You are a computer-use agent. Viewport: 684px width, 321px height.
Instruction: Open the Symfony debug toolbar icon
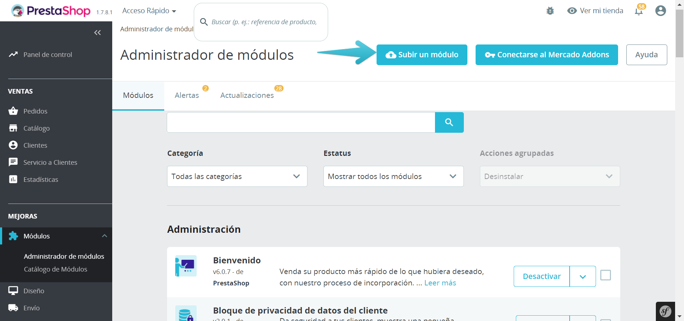point(665,311)
